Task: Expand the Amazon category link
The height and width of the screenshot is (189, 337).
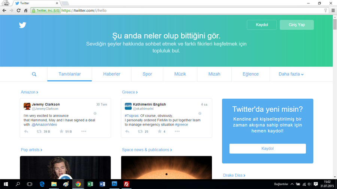Action: tap(30, 92)
